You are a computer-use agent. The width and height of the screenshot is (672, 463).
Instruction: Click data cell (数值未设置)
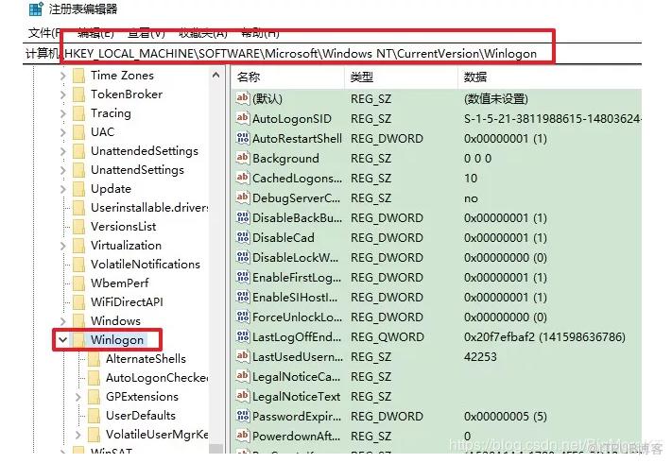coord(496,99)
